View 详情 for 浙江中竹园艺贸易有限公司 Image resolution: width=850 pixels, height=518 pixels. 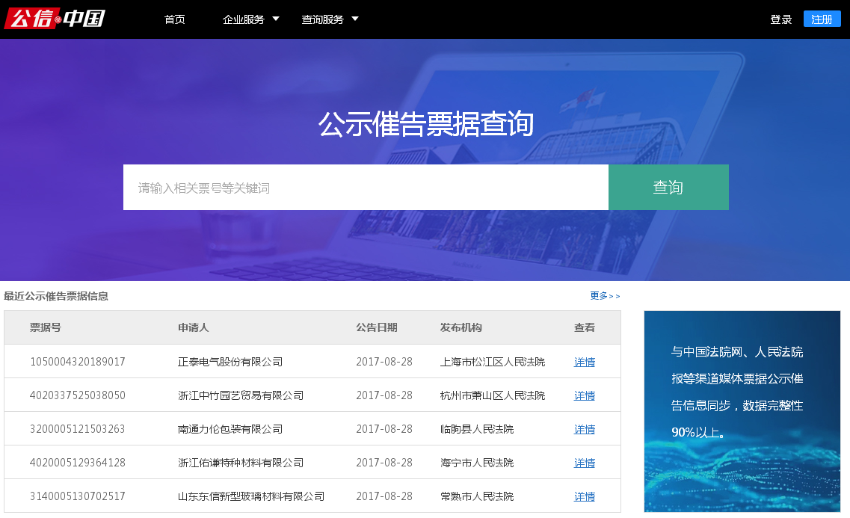(584, 395)
